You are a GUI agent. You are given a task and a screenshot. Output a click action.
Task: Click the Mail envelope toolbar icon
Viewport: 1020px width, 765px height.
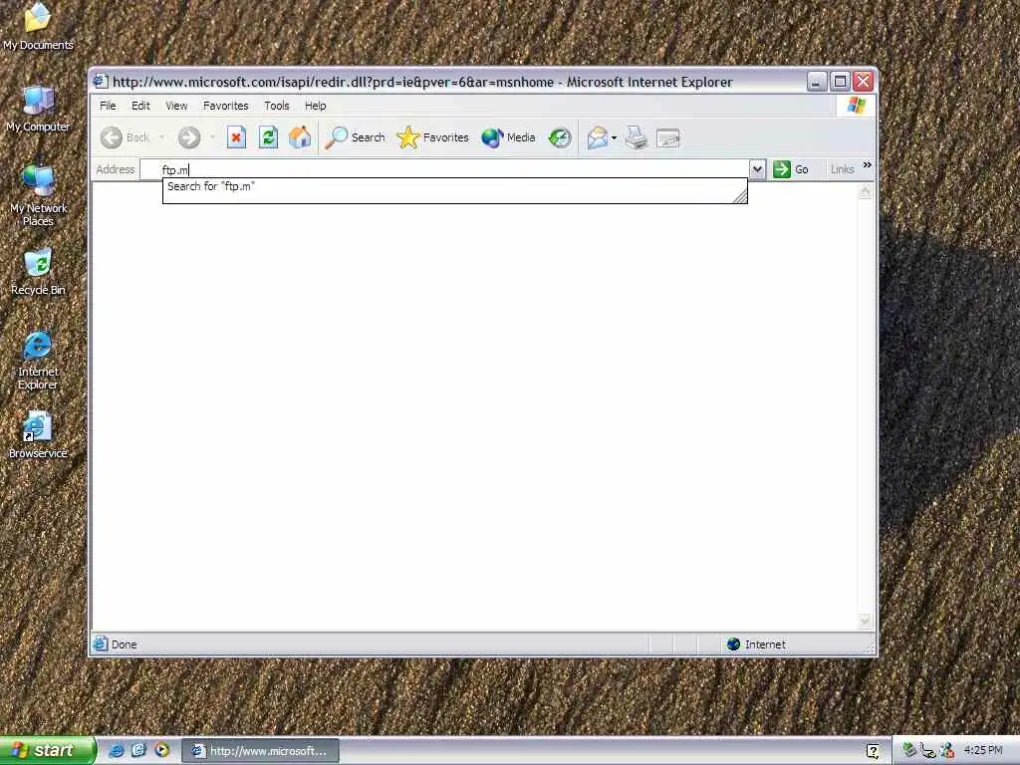[598, 137]
